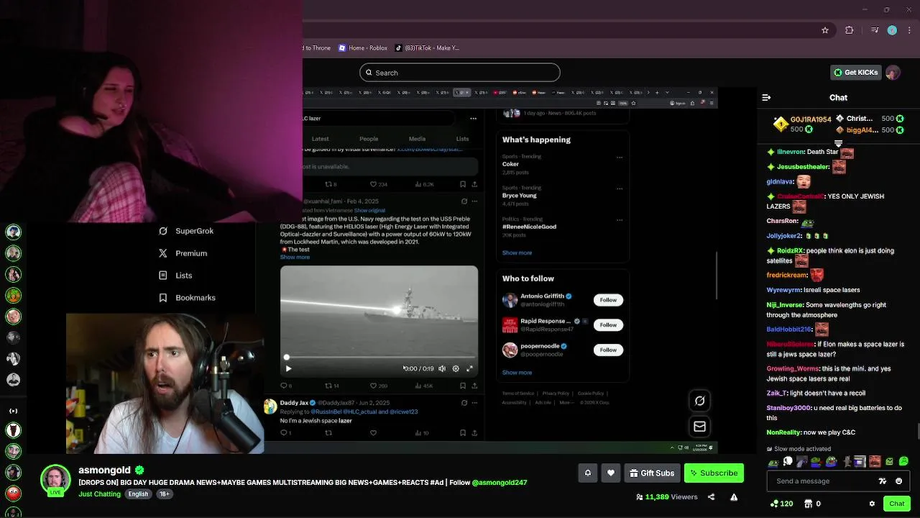
Task: Open the @asmongold247 link in title
Action: (x=500, y=483)
